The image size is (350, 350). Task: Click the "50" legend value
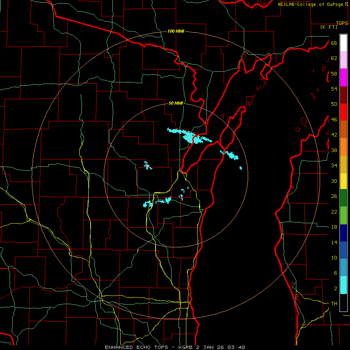[334, 104]
